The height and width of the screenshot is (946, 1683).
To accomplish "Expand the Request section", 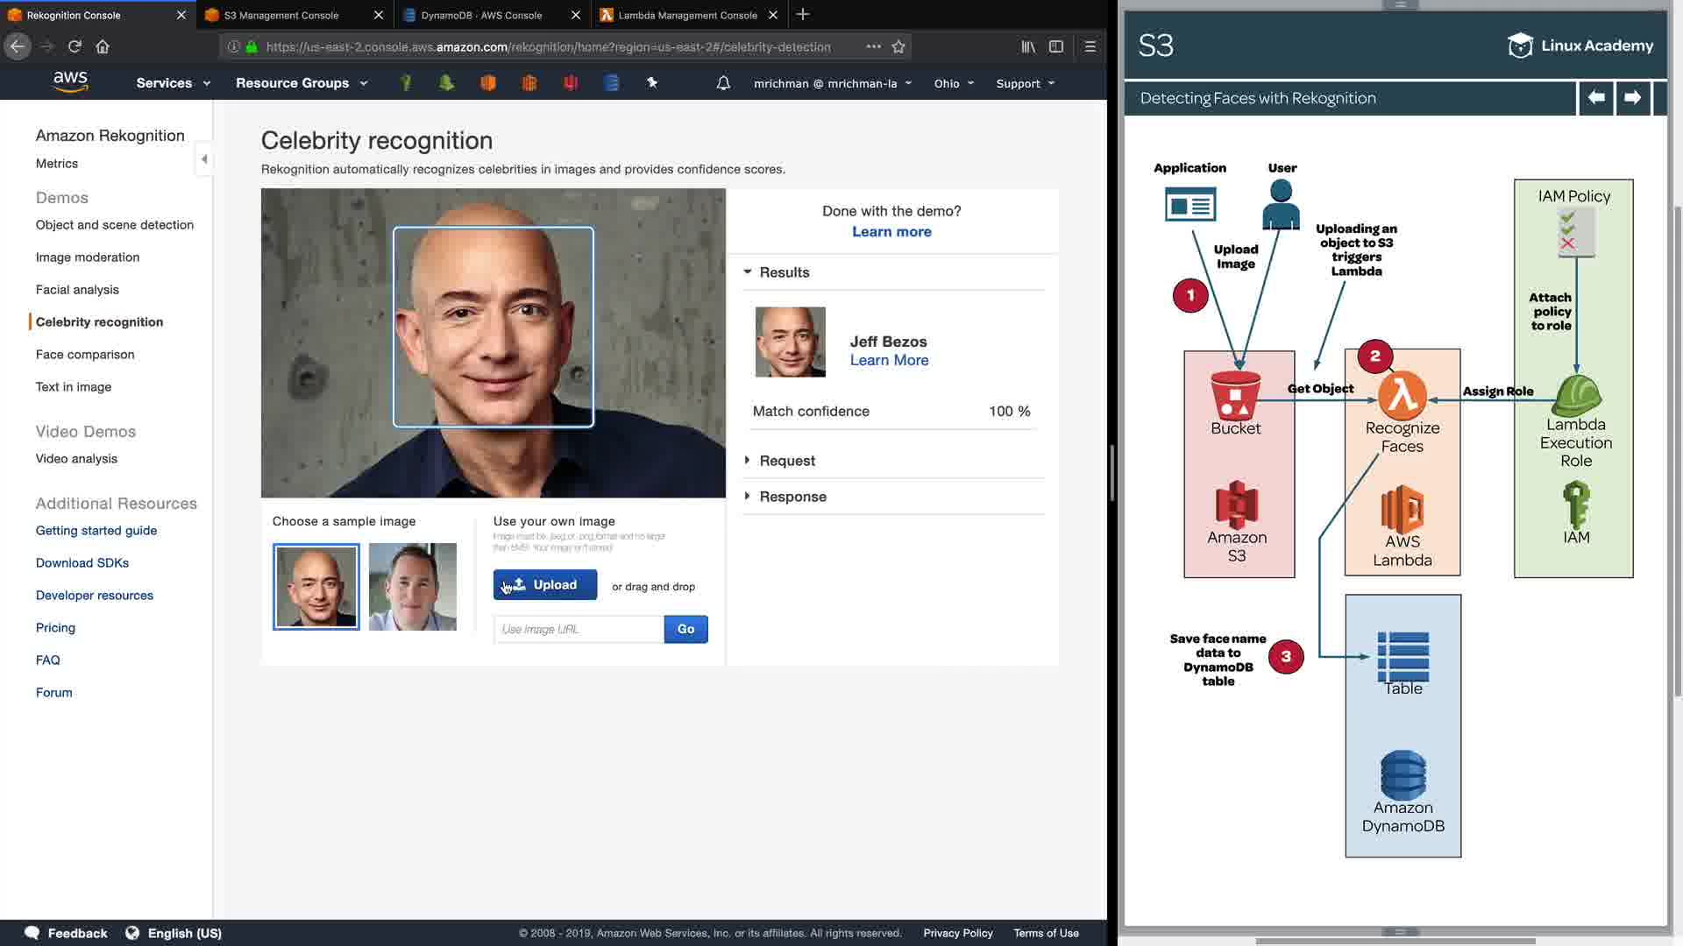I will tap(786, 461).
